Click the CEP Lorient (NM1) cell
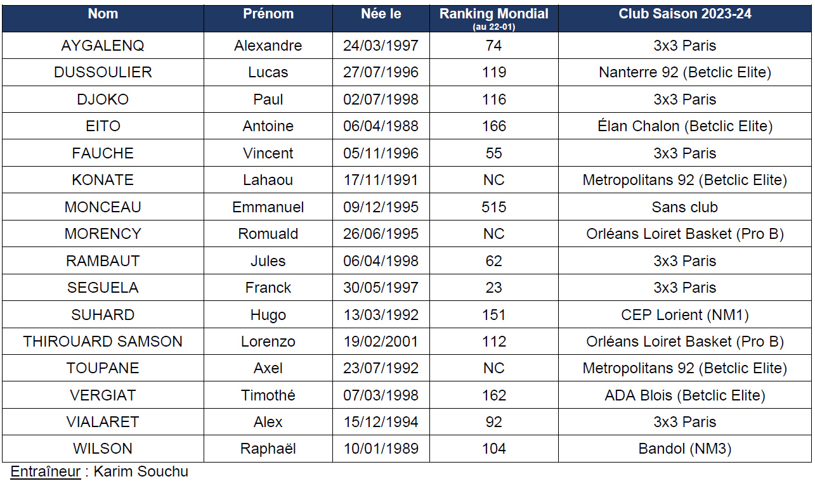 [x=685, y=315]
